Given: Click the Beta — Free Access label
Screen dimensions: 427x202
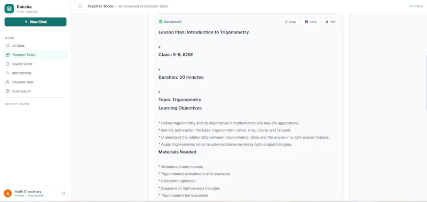Looking at the screenshot, I should [29, 196].
